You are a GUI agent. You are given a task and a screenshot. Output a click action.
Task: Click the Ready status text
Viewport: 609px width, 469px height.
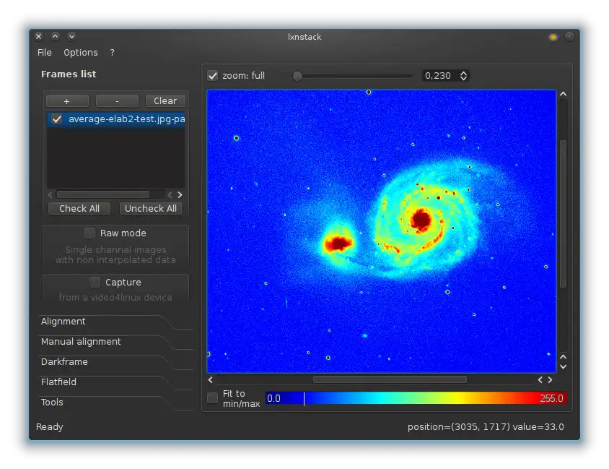49,426
